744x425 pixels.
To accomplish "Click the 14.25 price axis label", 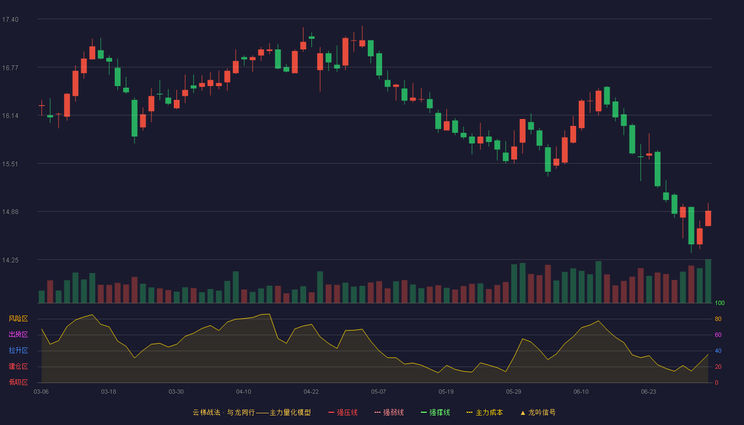I will click(x=10, y=260).
